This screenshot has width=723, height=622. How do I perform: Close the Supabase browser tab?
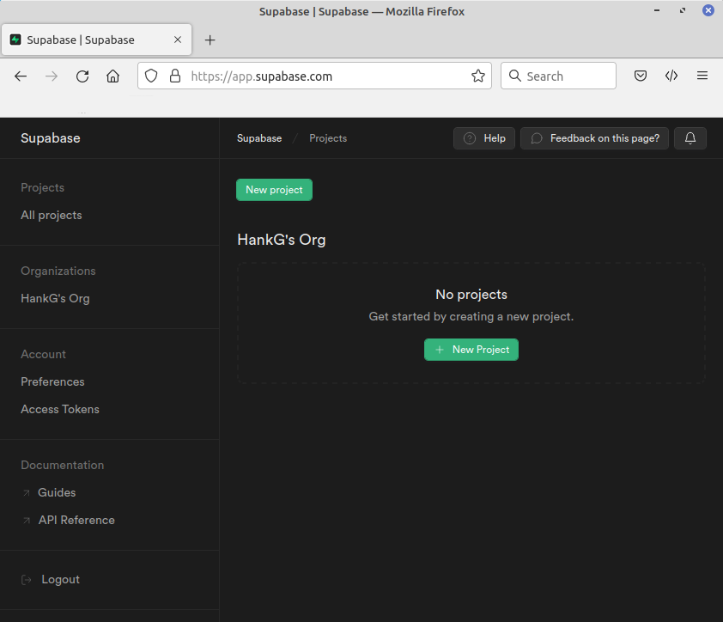[x=178, y=40]
